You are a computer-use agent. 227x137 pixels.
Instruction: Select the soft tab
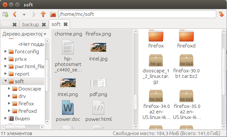point(56,24)
